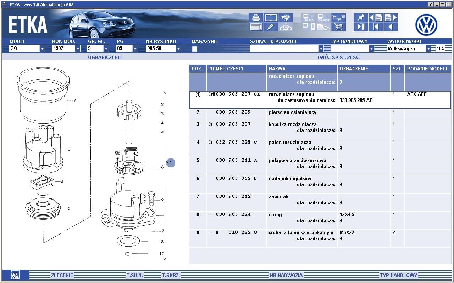
Task: Click the T.SILN. button at bottom
Action: (135, 275)
